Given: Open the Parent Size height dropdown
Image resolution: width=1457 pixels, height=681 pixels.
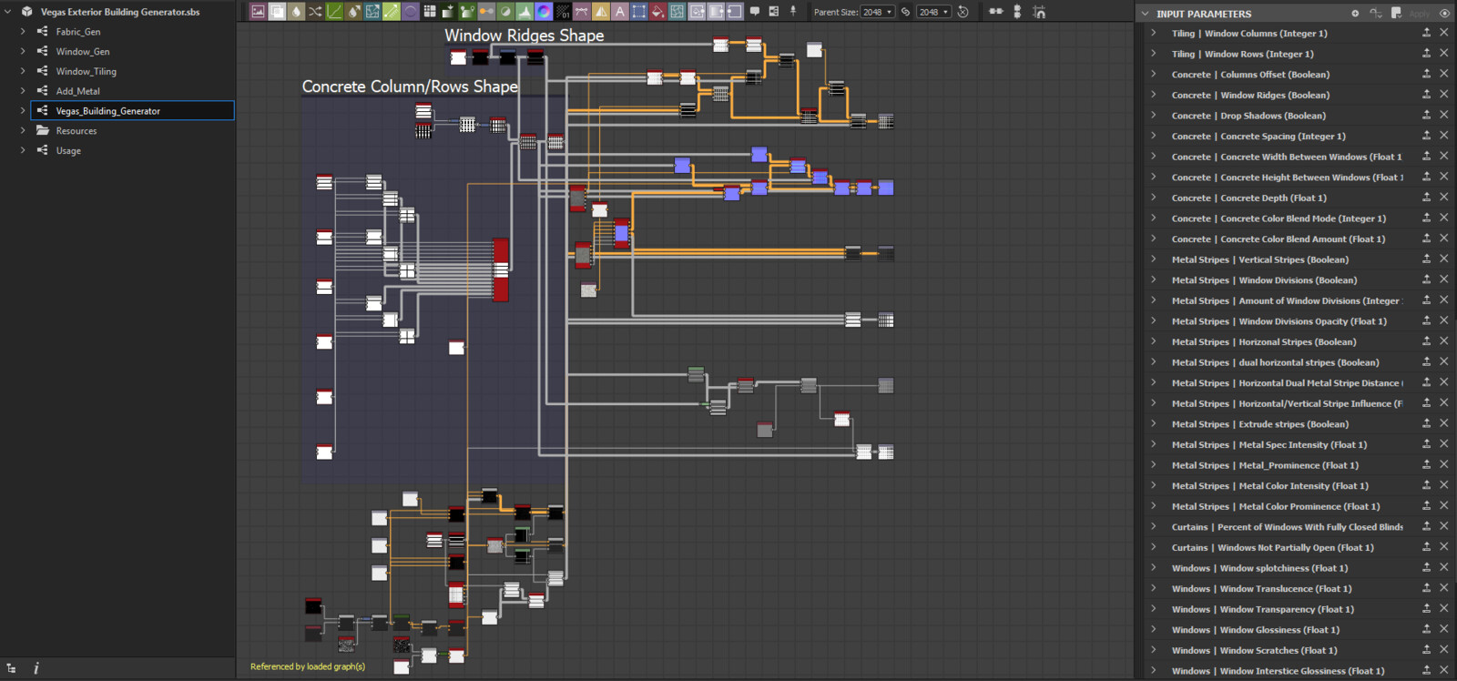Looking at the screenshot, I should click(x=933, y=12).
